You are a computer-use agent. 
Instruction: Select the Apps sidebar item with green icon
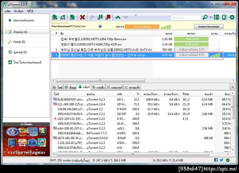coord(26,62)
